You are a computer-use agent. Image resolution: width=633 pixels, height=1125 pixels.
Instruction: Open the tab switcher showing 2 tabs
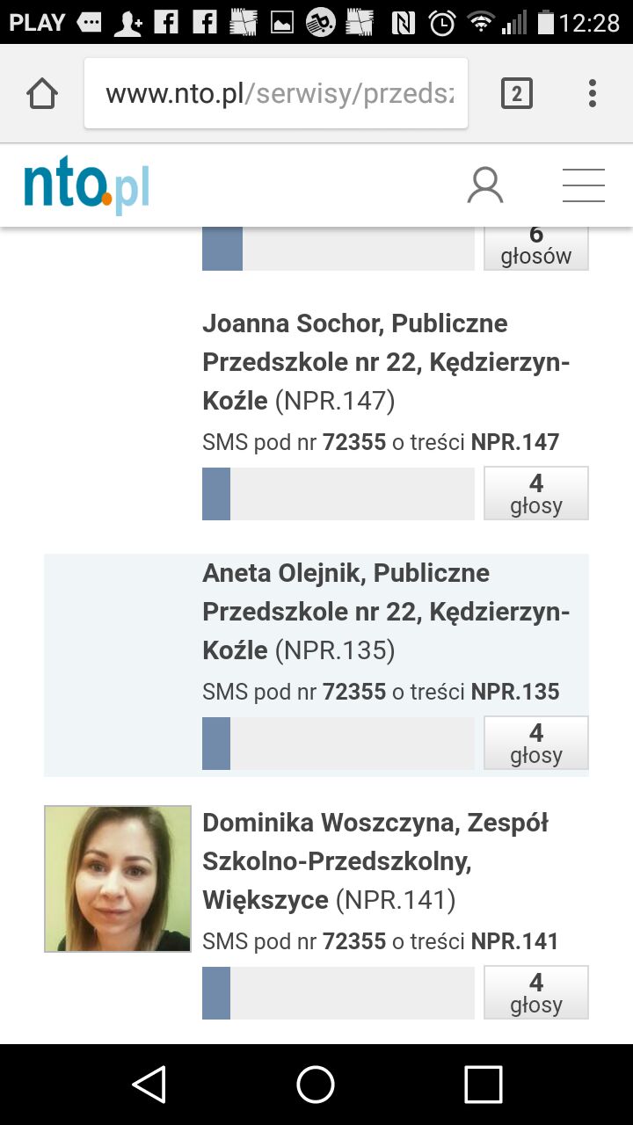click(x=517, y=93)
